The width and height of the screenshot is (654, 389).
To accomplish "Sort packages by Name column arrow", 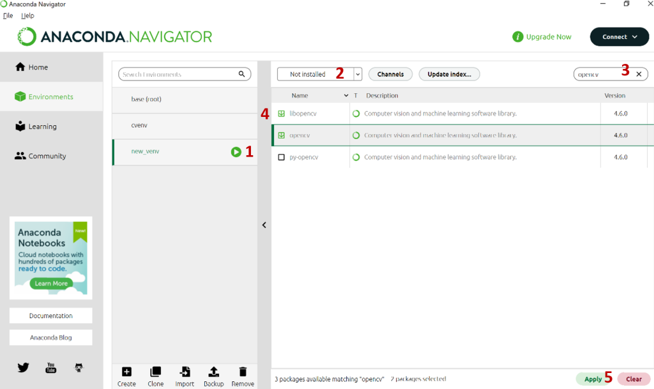I will click(x=346, y=95).
